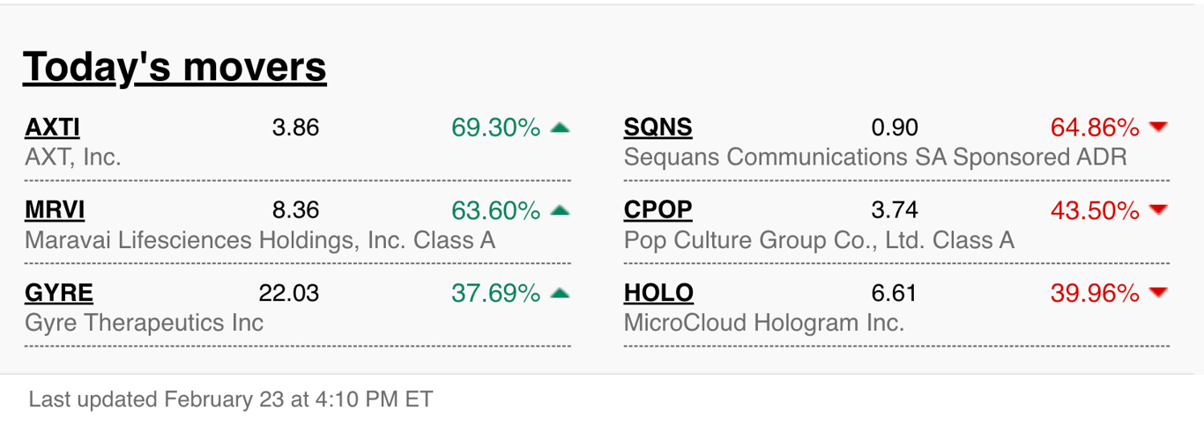Open the SQNS ticker link
Screen dimensions: 1204x424
tap(658, 128)
